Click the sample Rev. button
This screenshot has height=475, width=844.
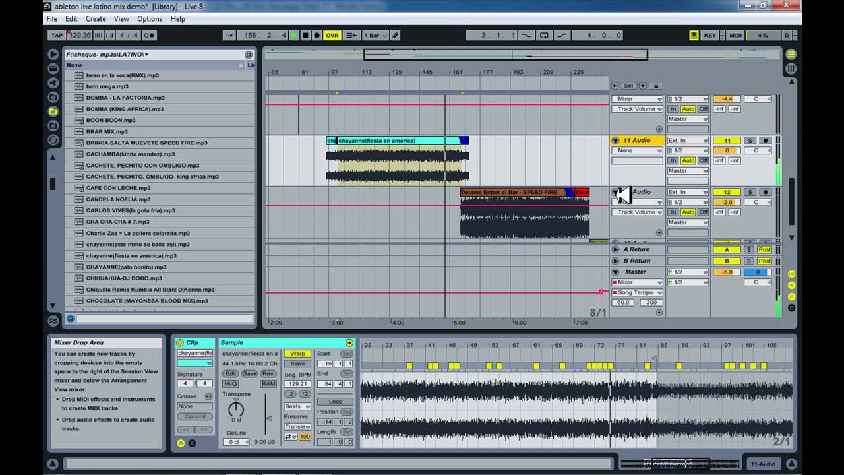(268, 373)
